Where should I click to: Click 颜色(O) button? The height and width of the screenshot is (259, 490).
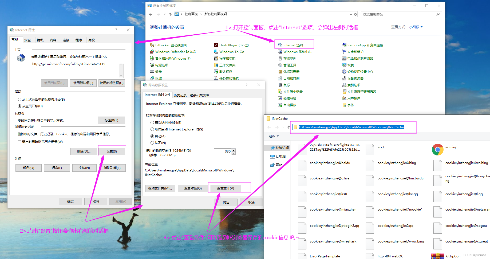[29, 168]
